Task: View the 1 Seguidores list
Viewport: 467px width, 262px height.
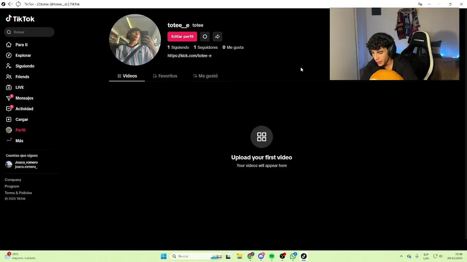Action: [205, 47]
